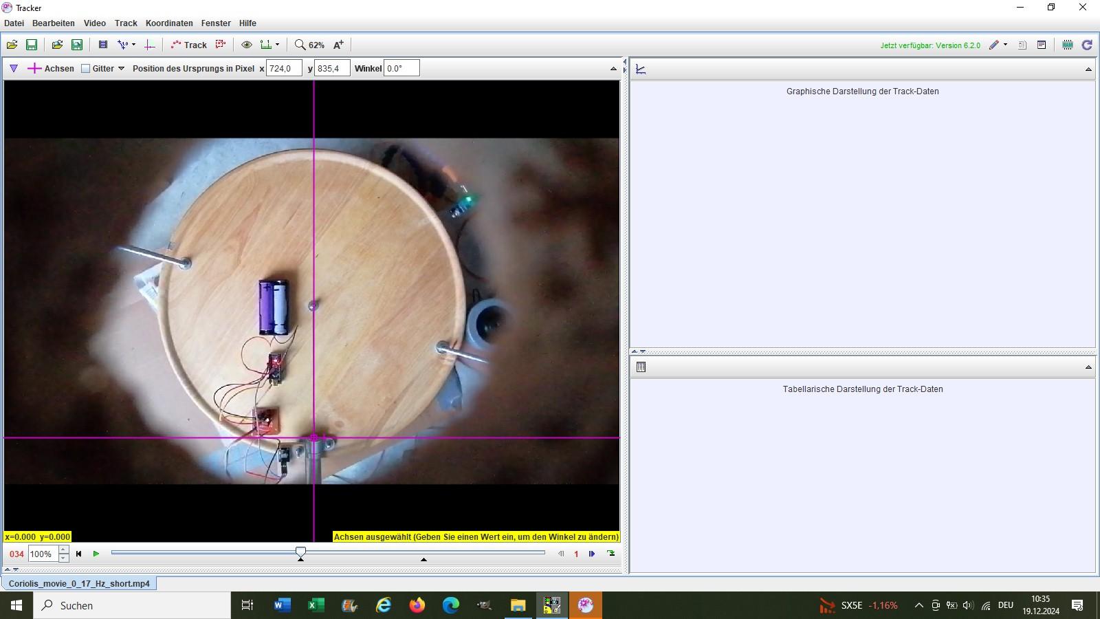Click the update link for Version 6.2.0
This screenshot has height=619, width=1100.
tap(930, 45)
